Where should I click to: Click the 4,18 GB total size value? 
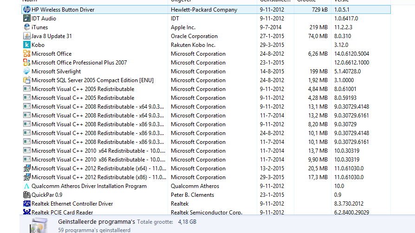coord(187,221)
